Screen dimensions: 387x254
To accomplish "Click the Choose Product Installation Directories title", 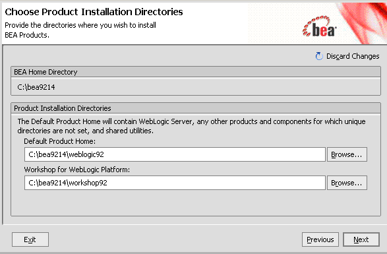I will (x=94, y=12).
